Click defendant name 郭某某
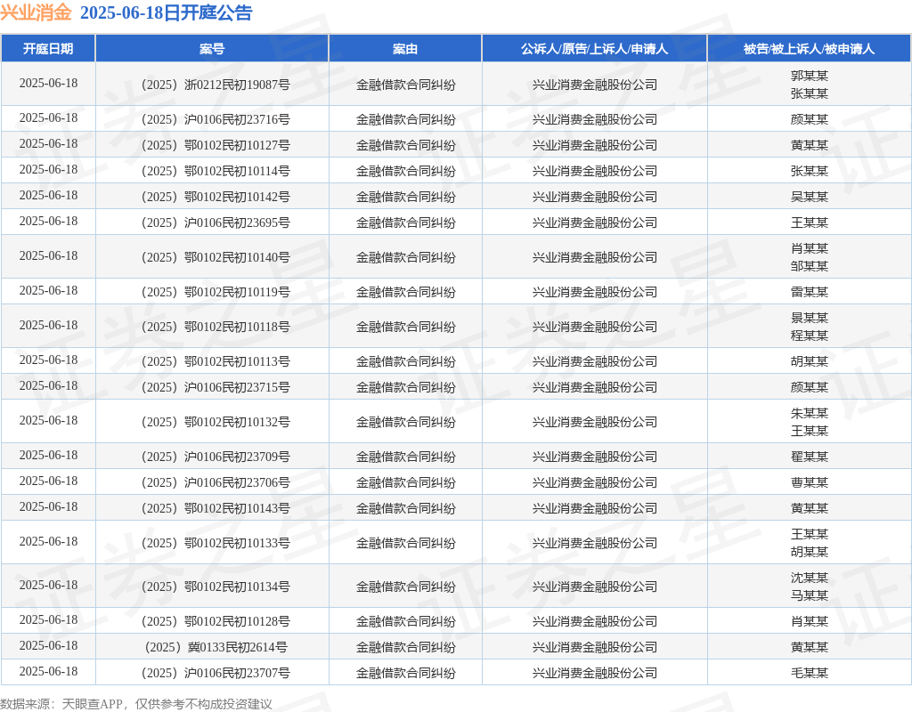The height and width of the screenshot is (712, 912). coord(809,76)
